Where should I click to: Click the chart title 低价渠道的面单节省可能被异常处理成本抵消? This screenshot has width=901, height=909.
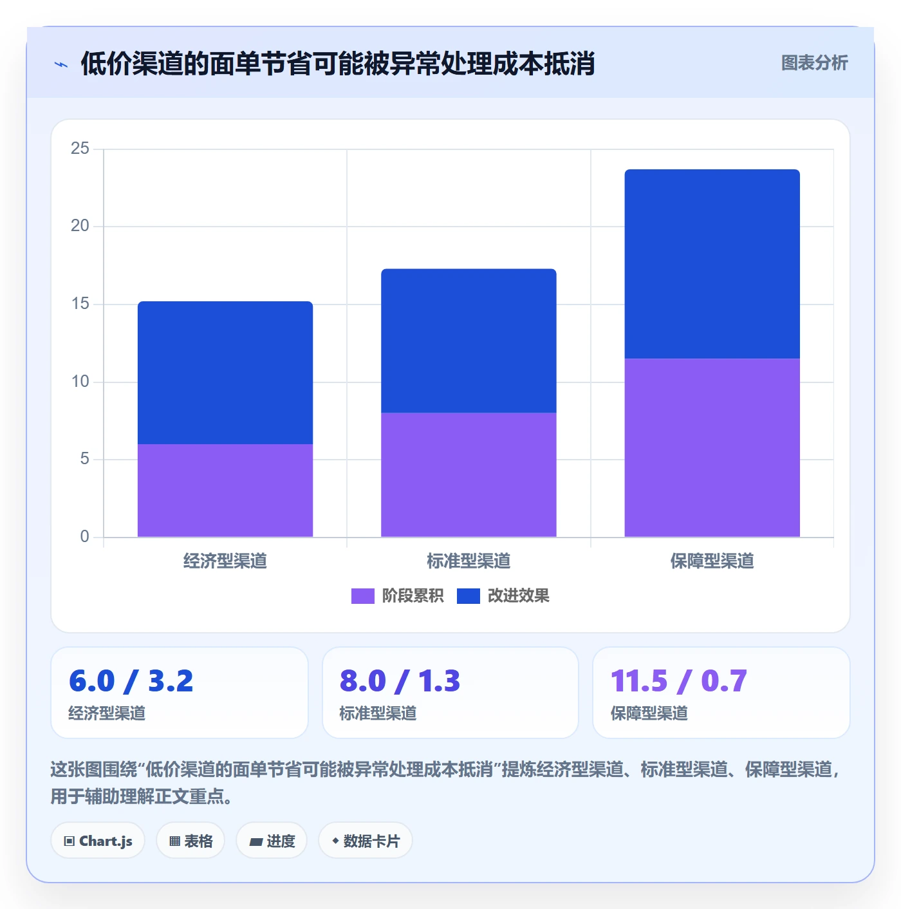(338, 64)
